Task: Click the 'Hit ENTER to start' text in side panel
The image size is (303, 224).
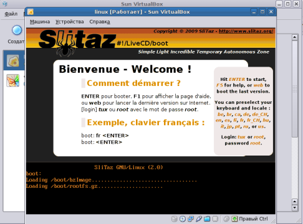Action: pos(243,79)
